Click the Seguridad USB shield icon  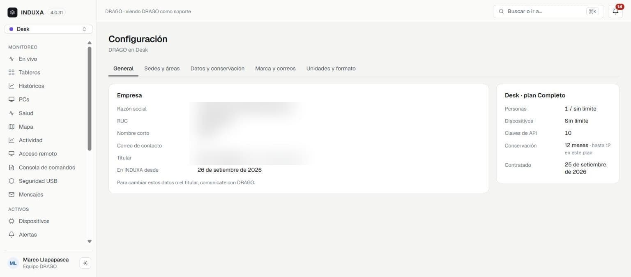pos(12,181)
